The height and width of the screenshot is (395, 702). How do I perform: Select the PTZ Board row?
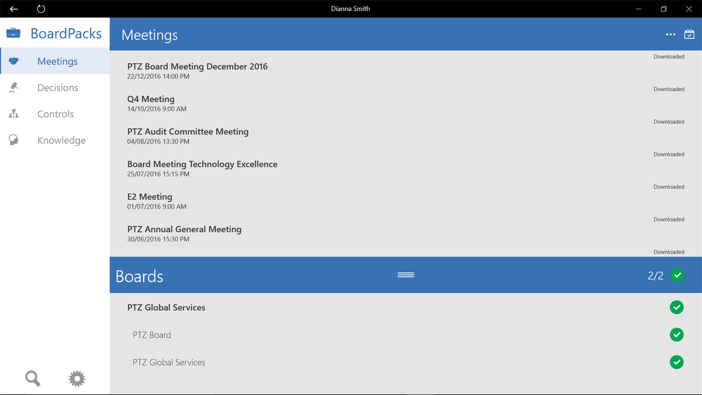point(406,335)
